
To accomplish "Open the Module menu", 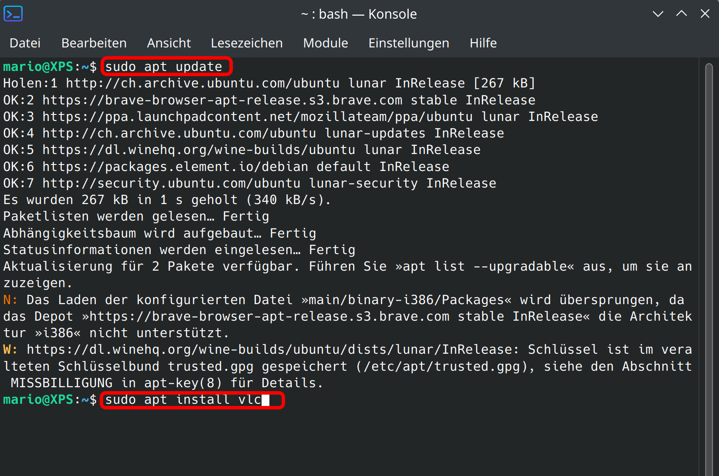I will (326, 43).
